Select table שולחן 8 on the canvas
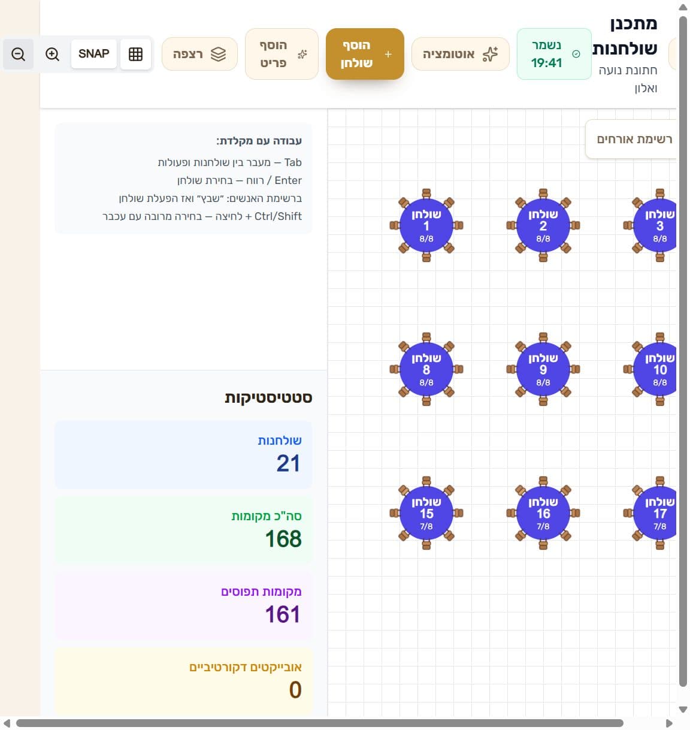The height and width of the screenshot is (730, 690). tap(426, 369)
